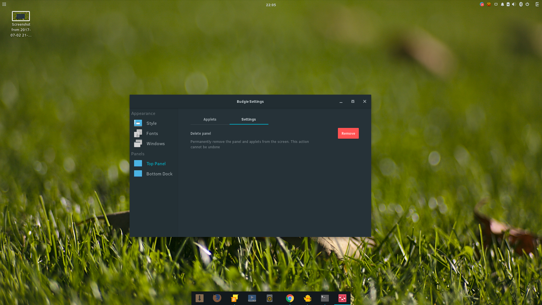
Task: Click the orange X tray icon
Action: [489, 4]
